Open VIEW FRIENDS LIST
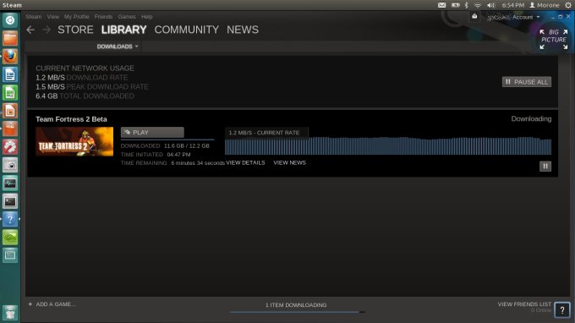 [524, 304]
